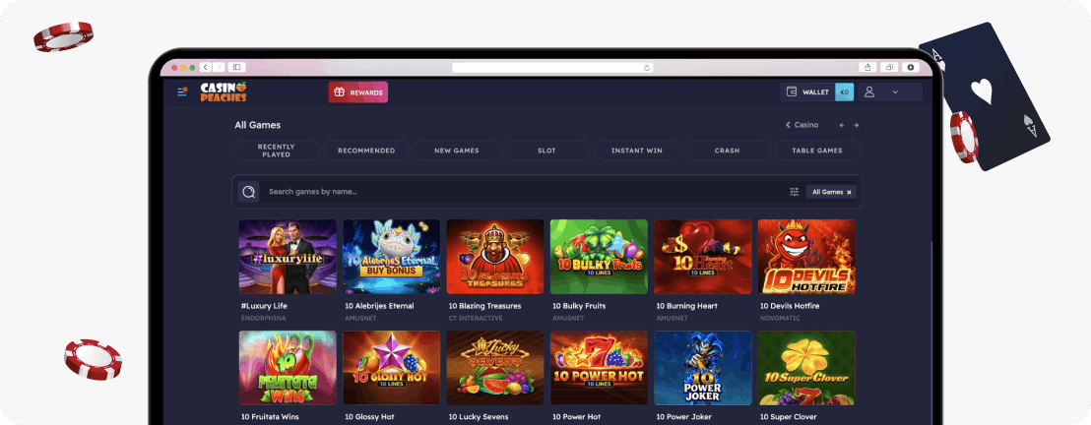Select the Instant Win tab
Image resolution: width=1091 pixels, height=425 pixels.
637,151
